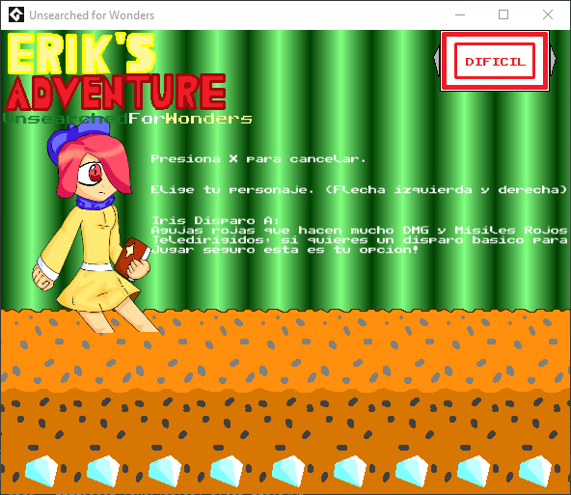Click the 'Elige tu personaje' instruction text
The height and width of the screenshot is (495, 571).
tap(359, 190)
